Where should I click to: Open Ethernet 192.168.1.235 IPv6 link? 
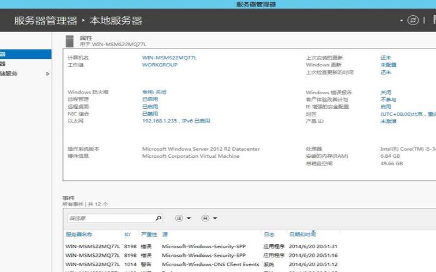pyautogui.click(x=176, y=121)
